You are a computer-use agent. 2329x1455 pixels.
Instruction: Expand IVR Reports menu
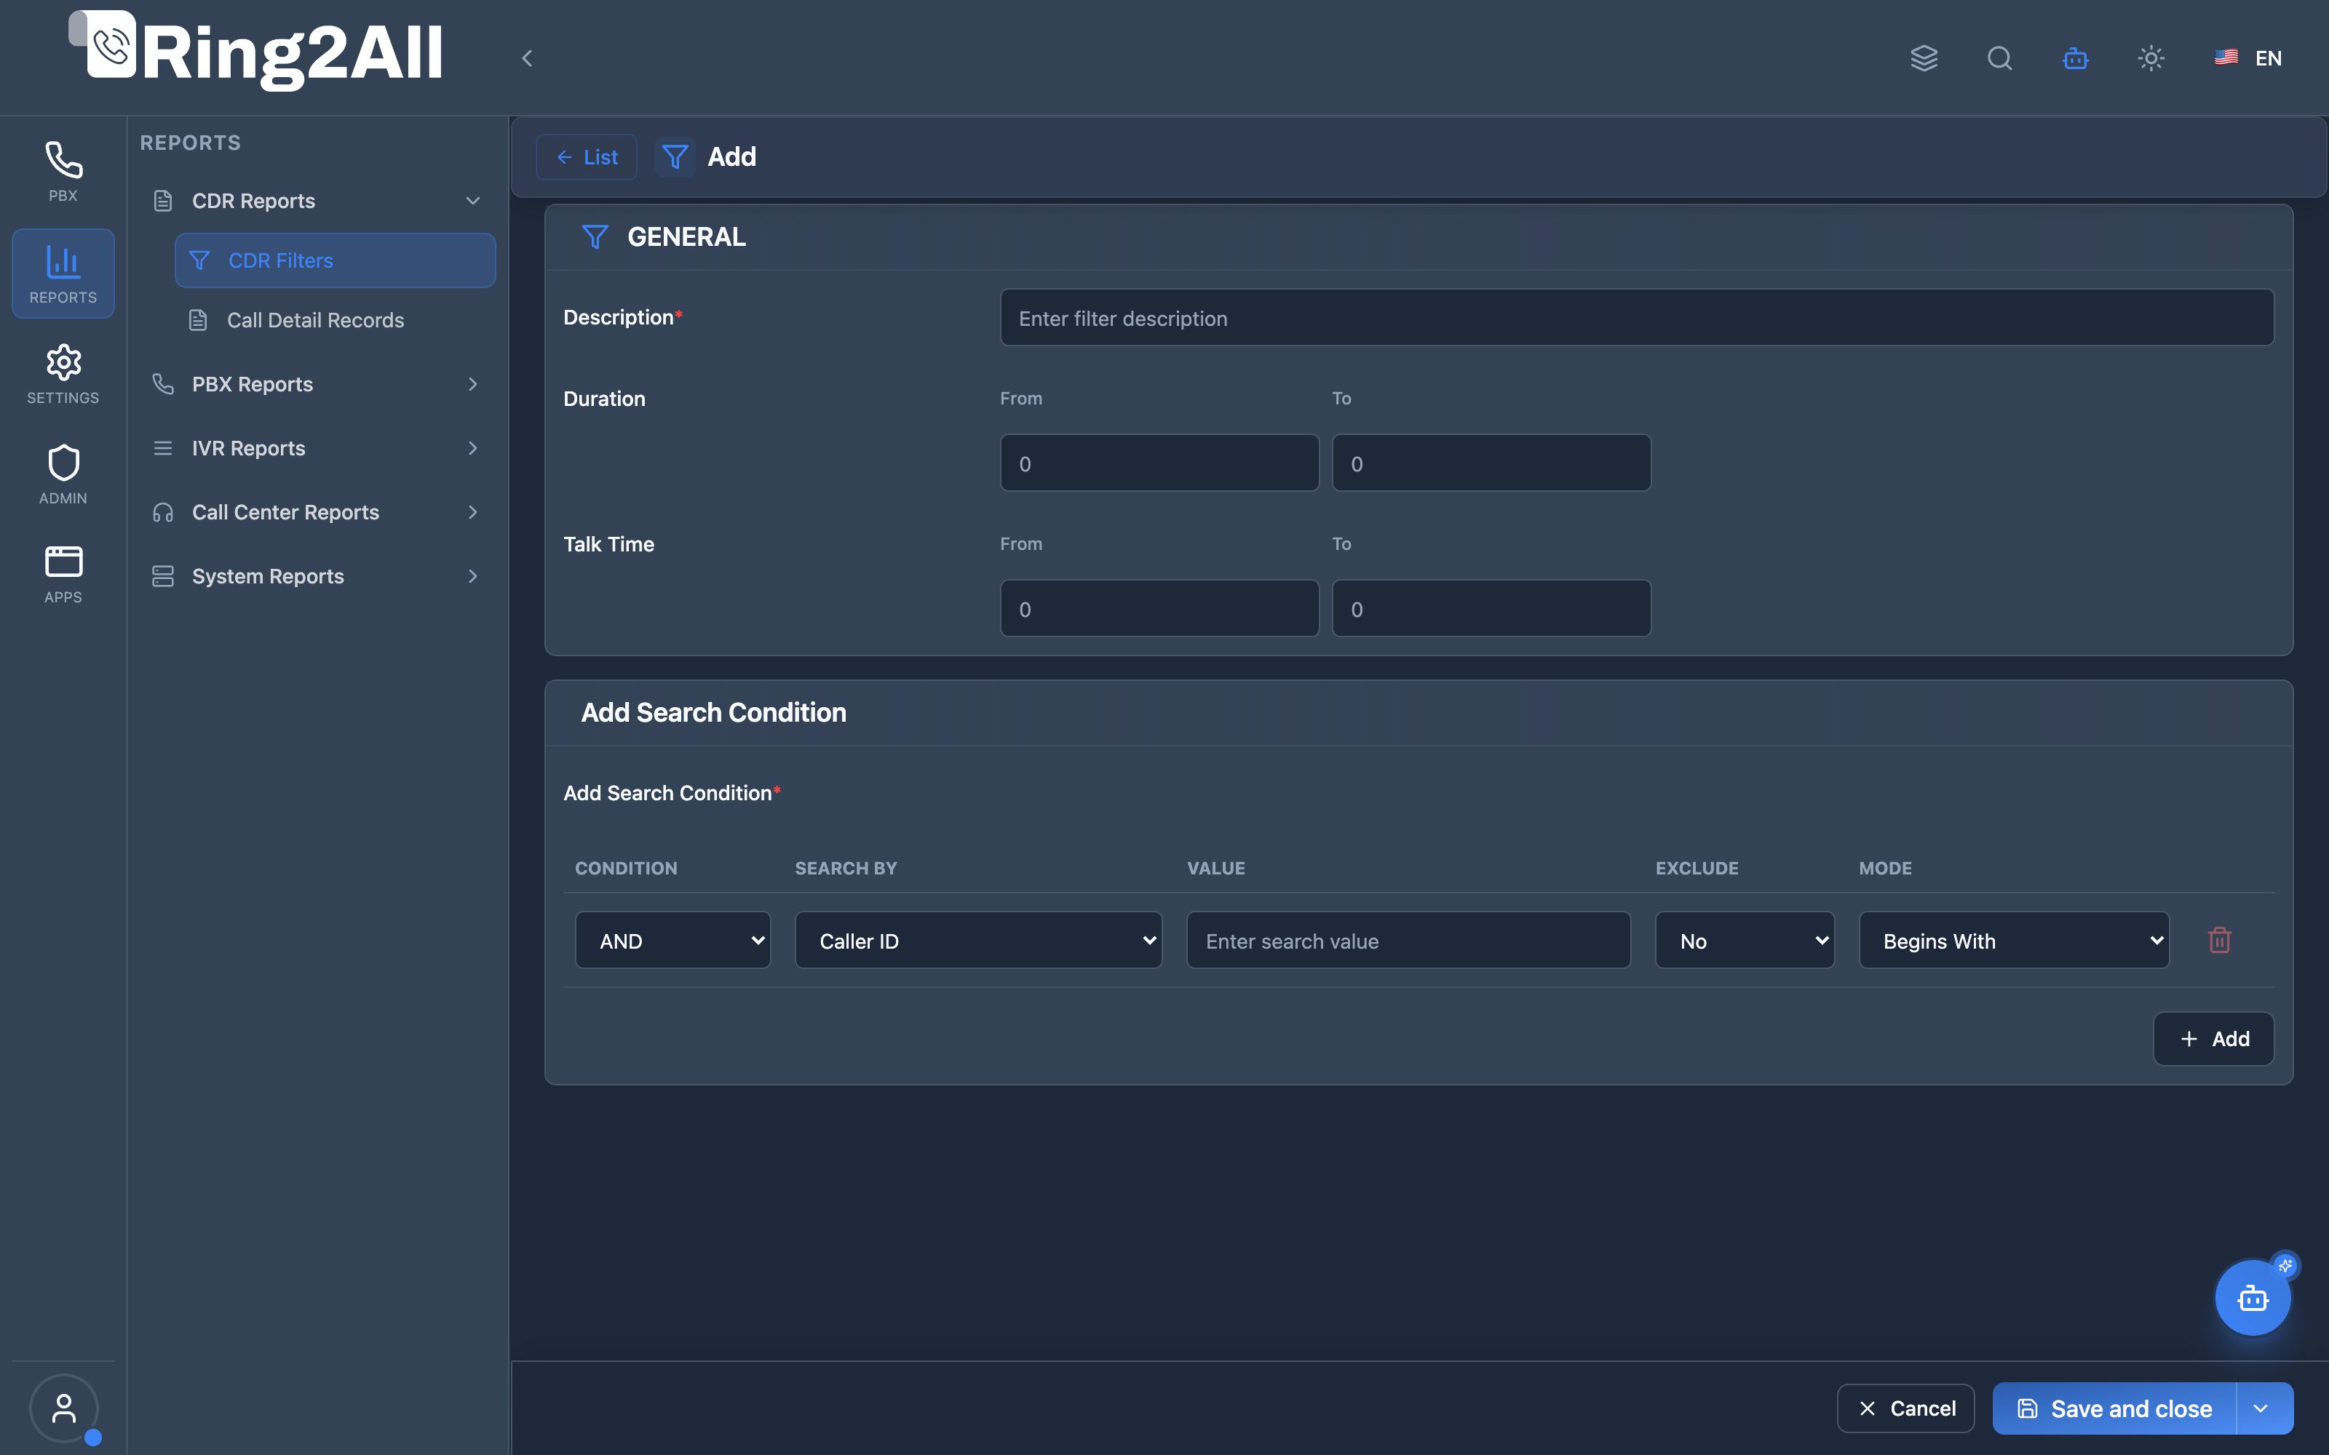pos(316,448)
